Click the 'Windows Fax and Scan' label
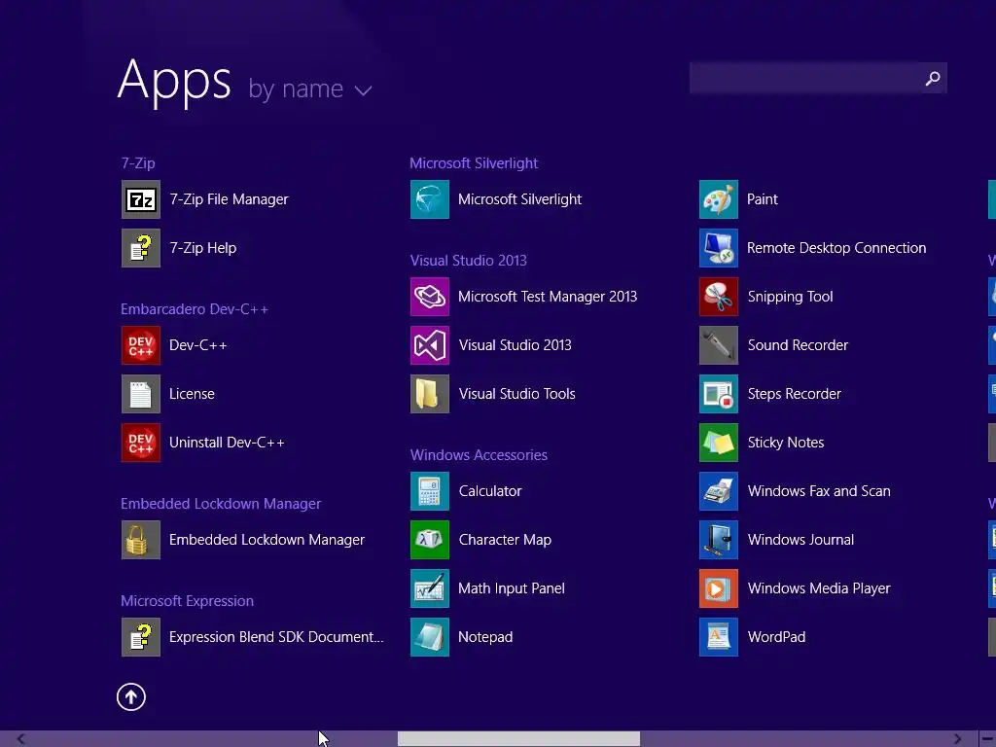Viewport: 996px width, 747px height. point(819,491)
